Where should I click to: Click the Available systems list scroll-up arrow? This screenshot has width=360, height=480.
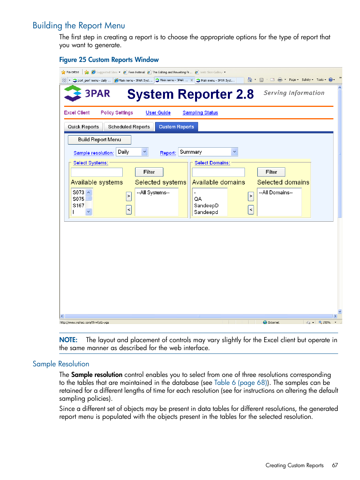[x=89, y=192]
